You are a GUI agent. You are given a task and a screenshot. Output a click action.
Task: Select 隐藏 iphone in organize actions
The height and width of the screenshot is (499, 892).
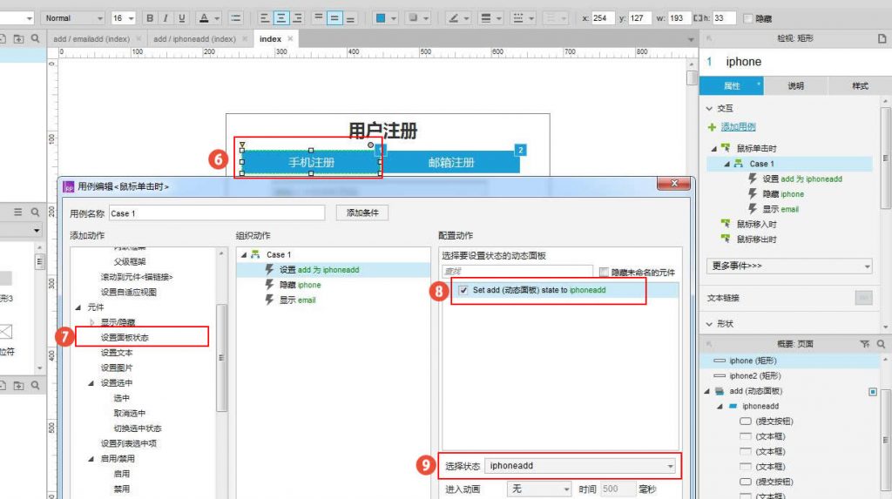point(300,285)
